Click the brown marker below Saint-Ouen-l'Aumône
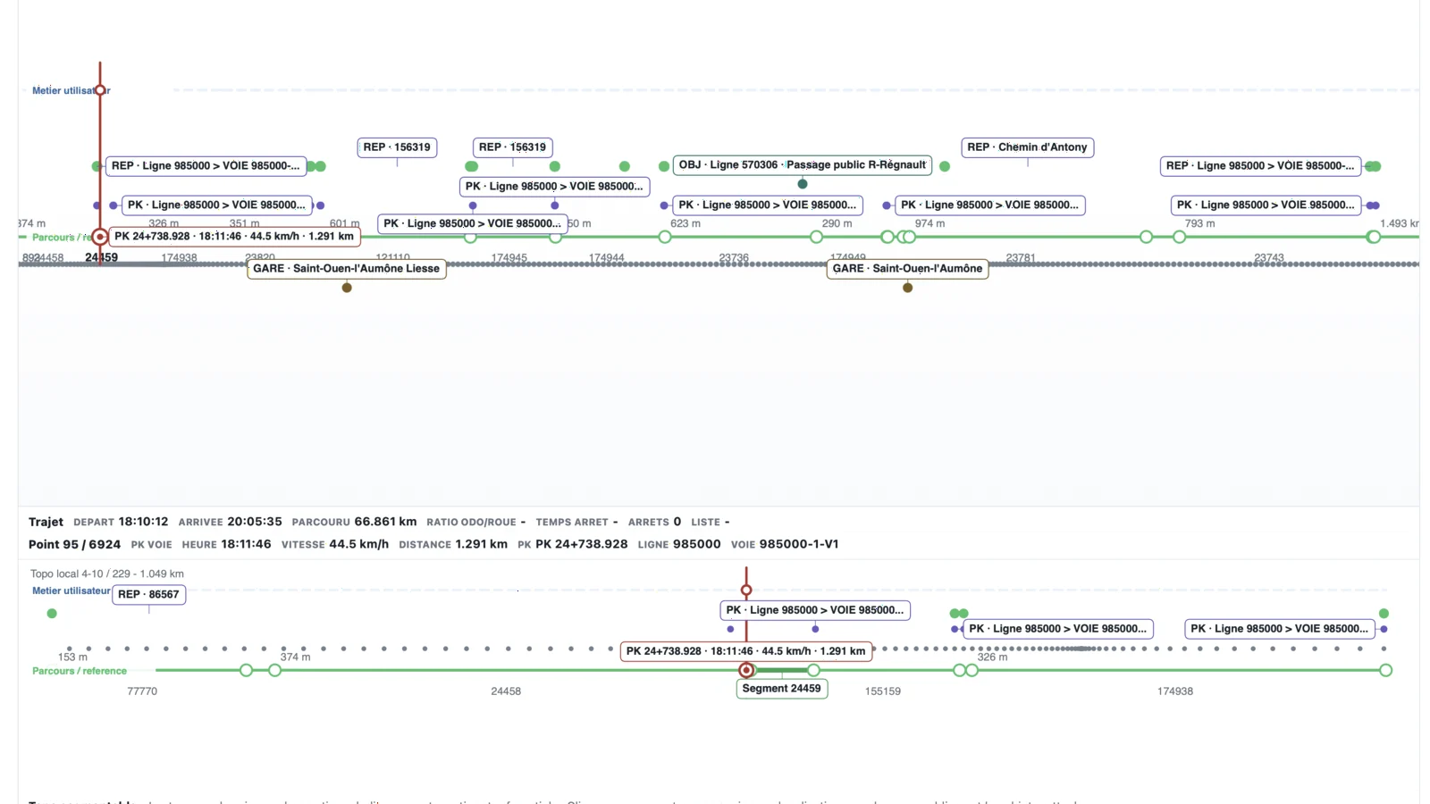 (x=907, y=288)
